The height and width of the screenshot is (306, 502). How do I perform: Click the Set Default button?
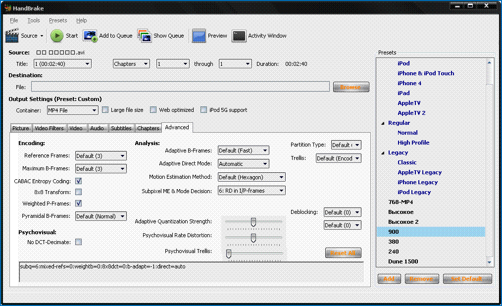(467, 279)
